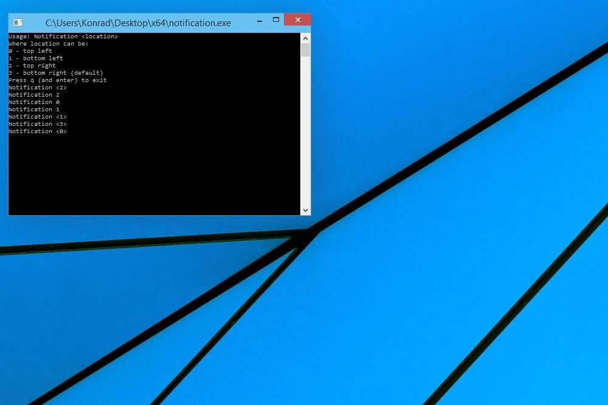608x405 pixels.
Task: Click the console scrollbar down arrow
Action: 306,210
